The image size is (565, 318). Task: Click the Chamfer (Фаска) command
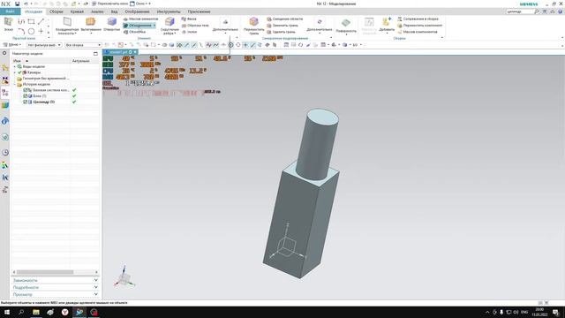coord(189,19)
